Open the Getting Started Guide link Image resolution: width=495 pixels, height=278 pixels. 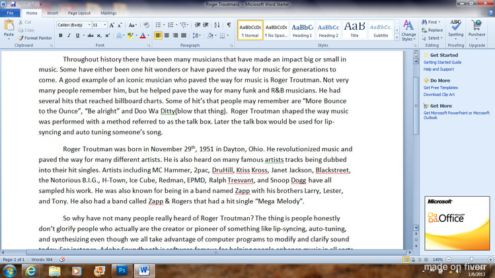point(442,62)
